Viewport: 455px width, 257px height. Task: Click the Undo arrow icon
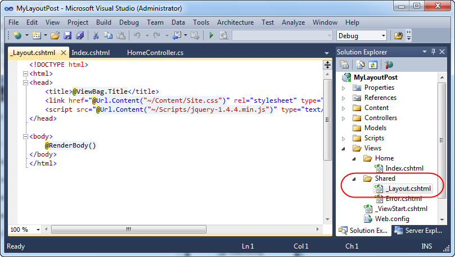click(x=137, y=35)
